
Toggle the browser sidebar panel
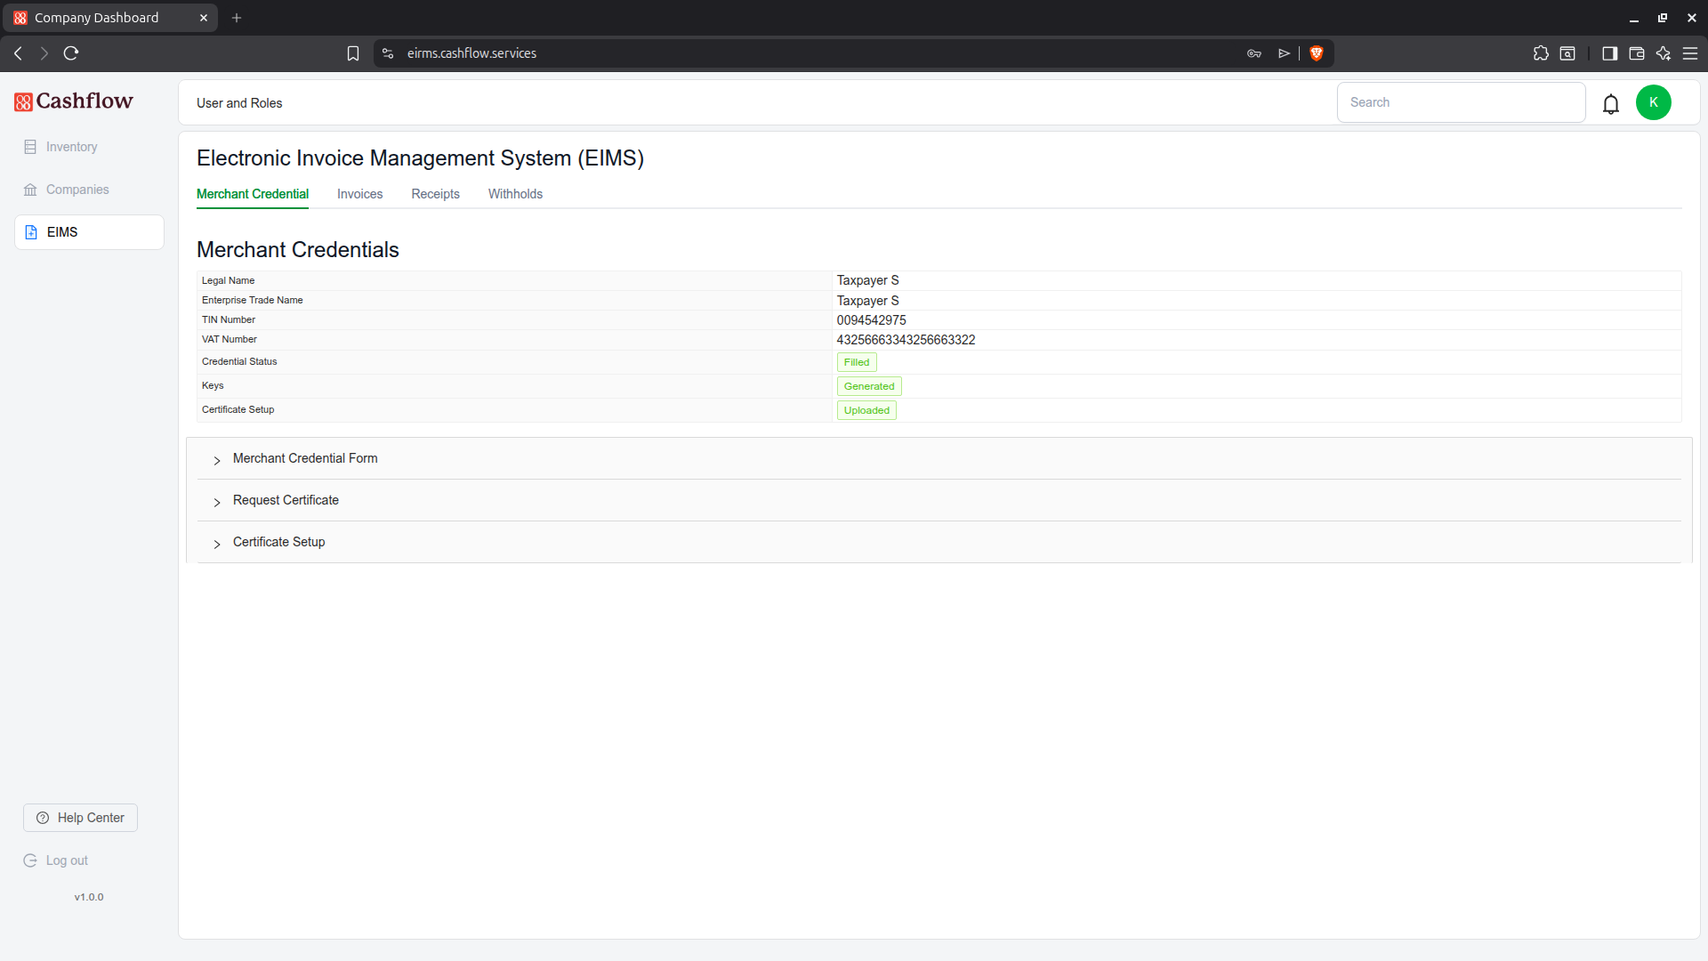click(1609, 53)
